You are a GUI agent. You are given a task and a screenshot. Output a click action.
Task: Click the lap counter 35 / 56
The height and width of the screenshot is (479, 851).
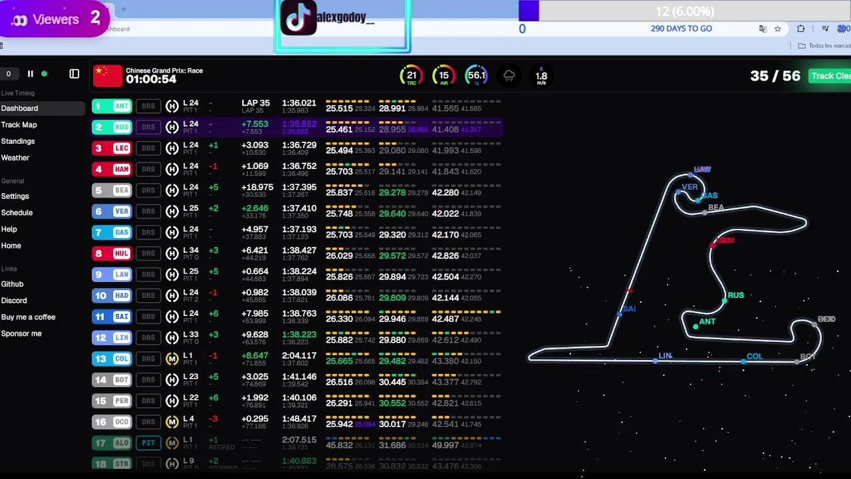[x=775, y=76]
